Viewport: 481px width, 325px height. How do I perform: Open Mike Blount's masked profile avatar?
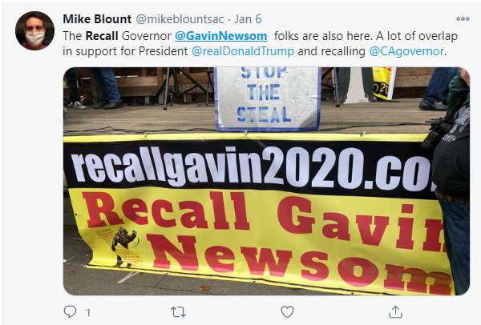pos(34,31)
